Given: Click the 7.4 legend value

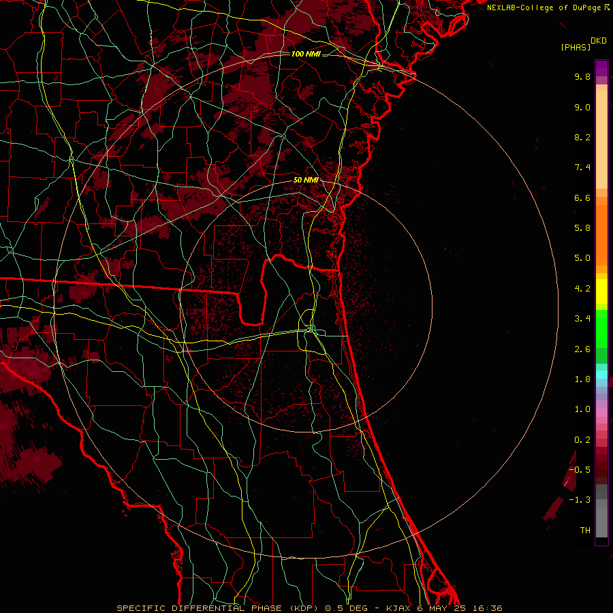Looking at the screenshot, I should [582, 168].
